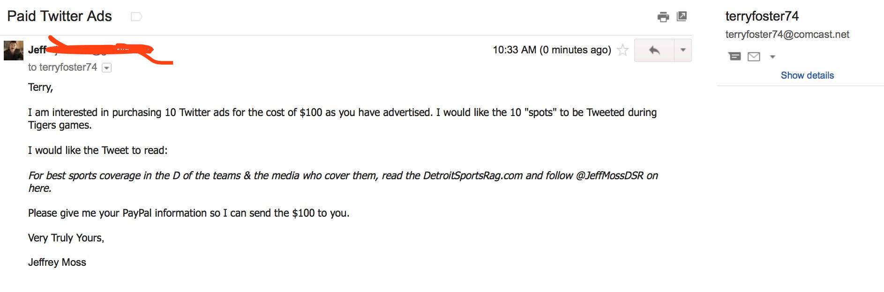
Task: Click the Jeffrey Moss signature line
Action: pyautogui.click(x=57, y=263)
